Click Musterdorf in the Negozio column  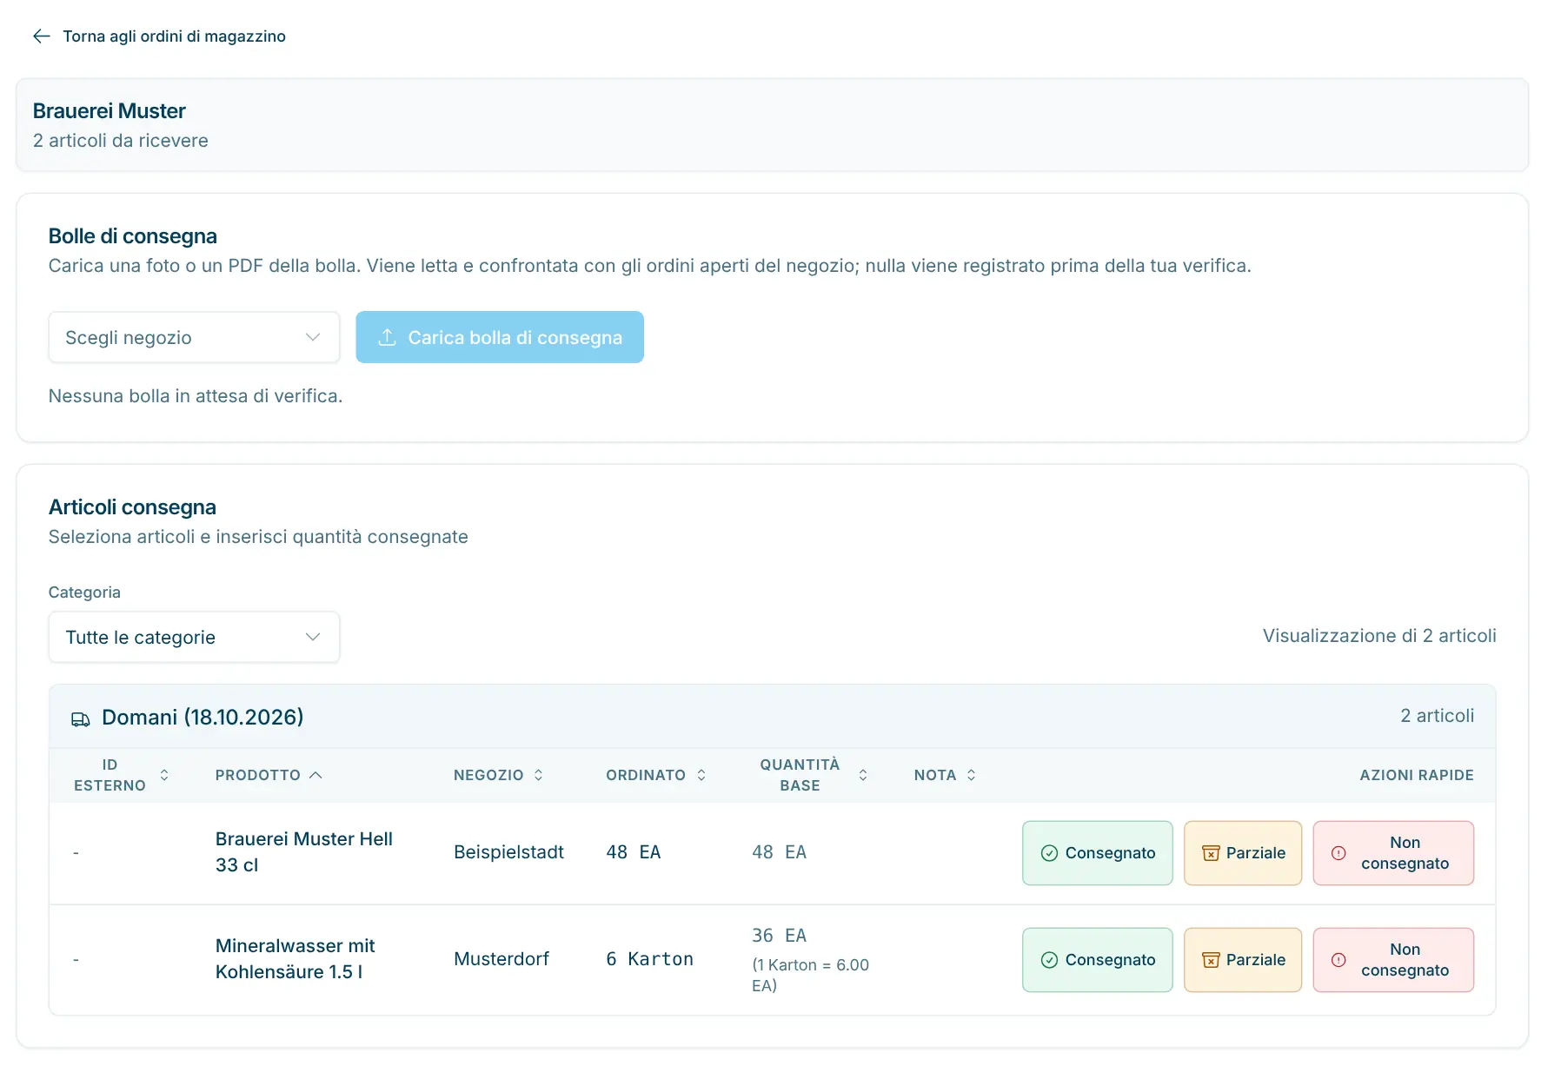[502, 959]
